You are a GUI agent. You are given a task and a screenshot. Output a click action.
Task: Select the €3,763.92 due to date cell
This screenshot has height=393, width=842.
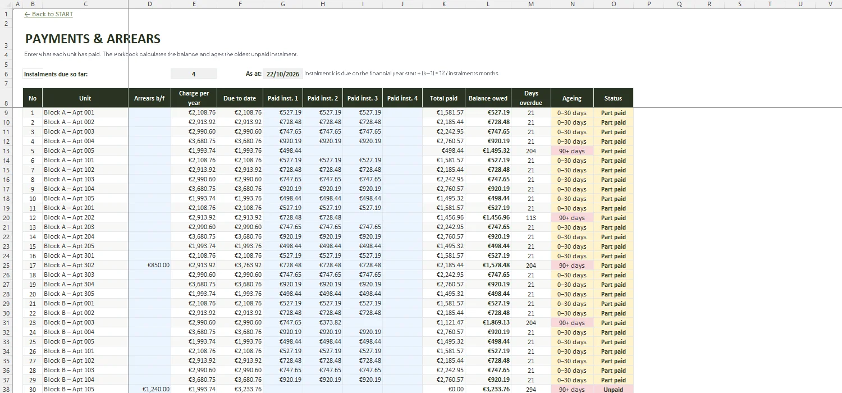(x=240, y=266)
